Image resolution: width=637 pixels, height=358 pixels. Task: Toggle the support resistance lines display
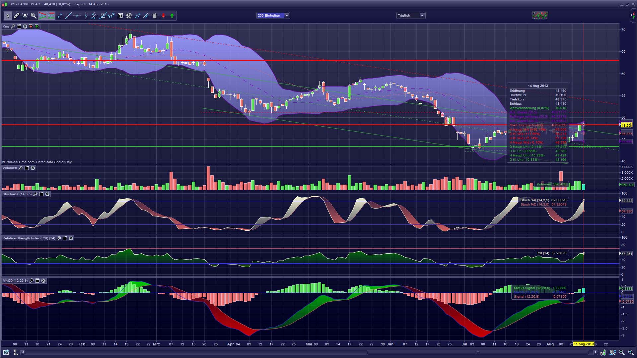coord(51,16)
